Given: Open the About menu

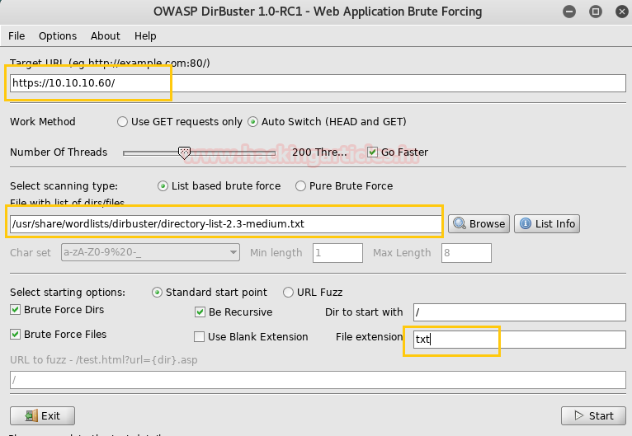Looking at the screenshot, I should [x=106, y=35].
